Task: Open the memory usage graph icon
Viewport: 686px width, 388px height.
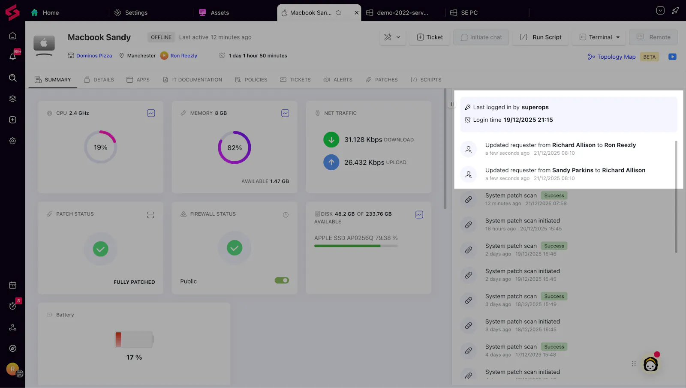Action: coord(285,113)
